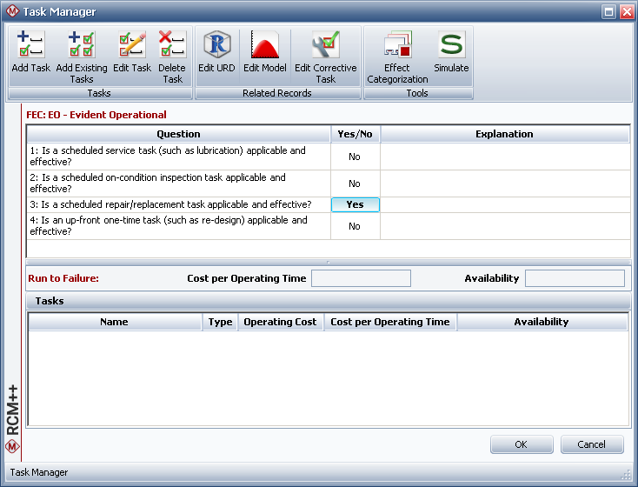Click the OK button
Image resolution: width=638 pixels, height=487 pixels.
[521, 444]
